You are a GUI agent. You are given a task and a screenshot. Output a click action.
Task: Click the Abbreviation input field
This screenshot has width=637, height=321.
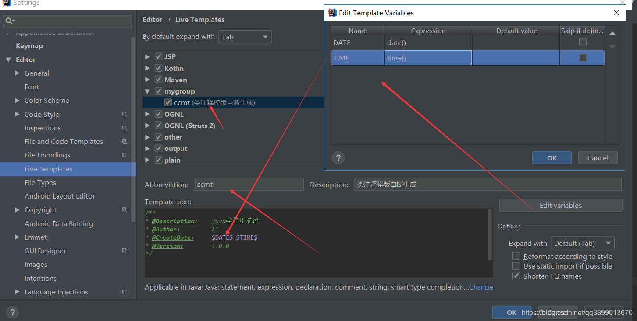[249, 185]
